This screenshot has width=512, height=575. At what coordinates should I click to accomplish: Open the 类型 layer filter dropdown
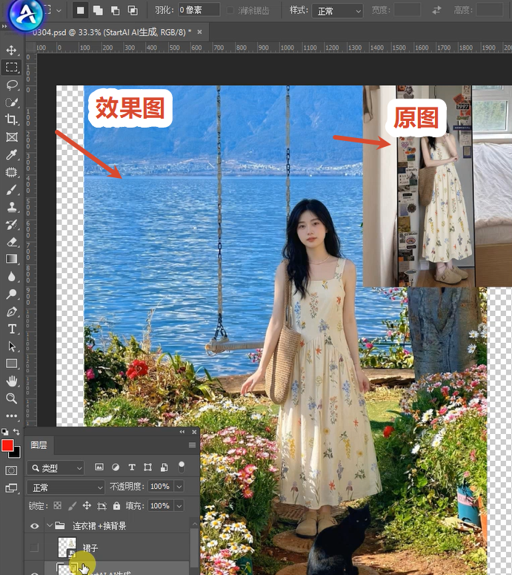tap(56, 468)
